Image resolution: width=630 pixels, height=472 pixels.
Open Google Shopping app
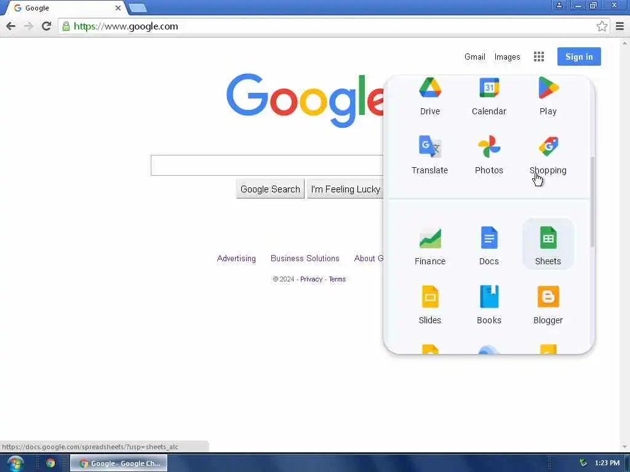click(548, 154)
